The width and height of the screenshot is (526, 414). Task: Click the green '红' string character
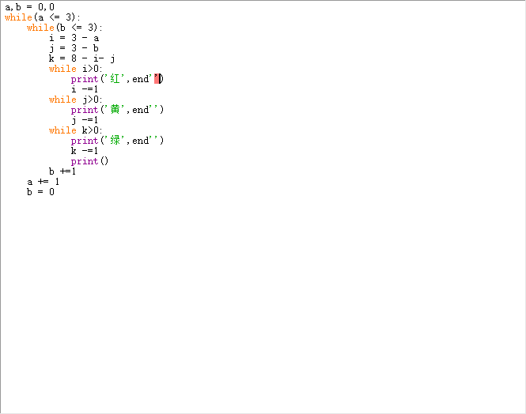click(115, 79)
